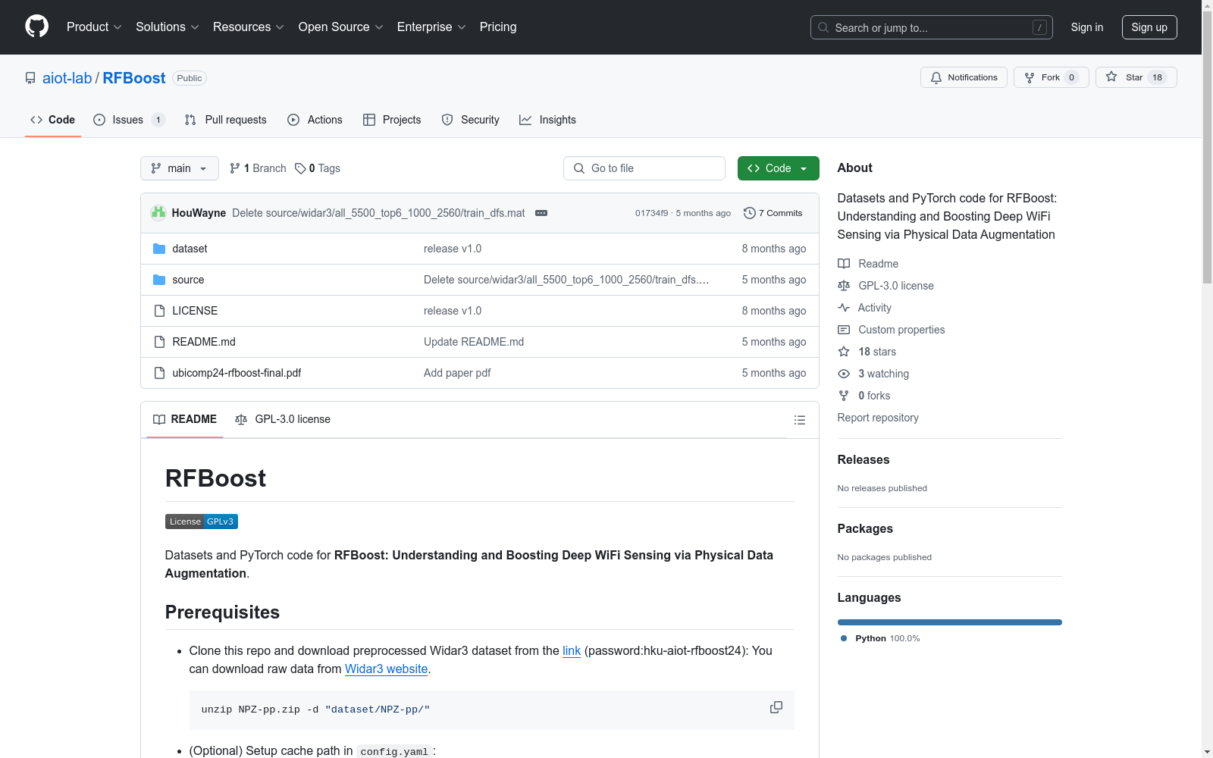The height and width of the screenshot is (758, 1213).
Task: Open the aiot-lab organization link
Action: tap(67, 78)
